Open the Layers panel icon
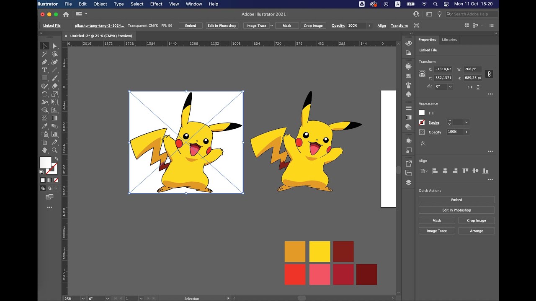536x301 pixels. [x=408, y=182]
